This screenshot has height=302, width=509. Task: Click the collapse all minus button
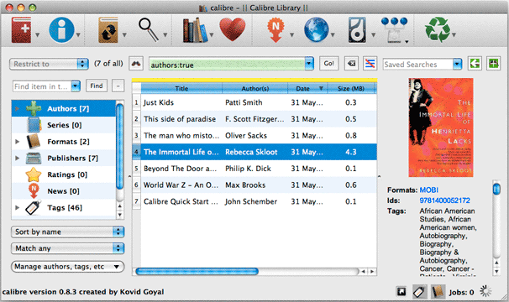(x=118, y=86)
